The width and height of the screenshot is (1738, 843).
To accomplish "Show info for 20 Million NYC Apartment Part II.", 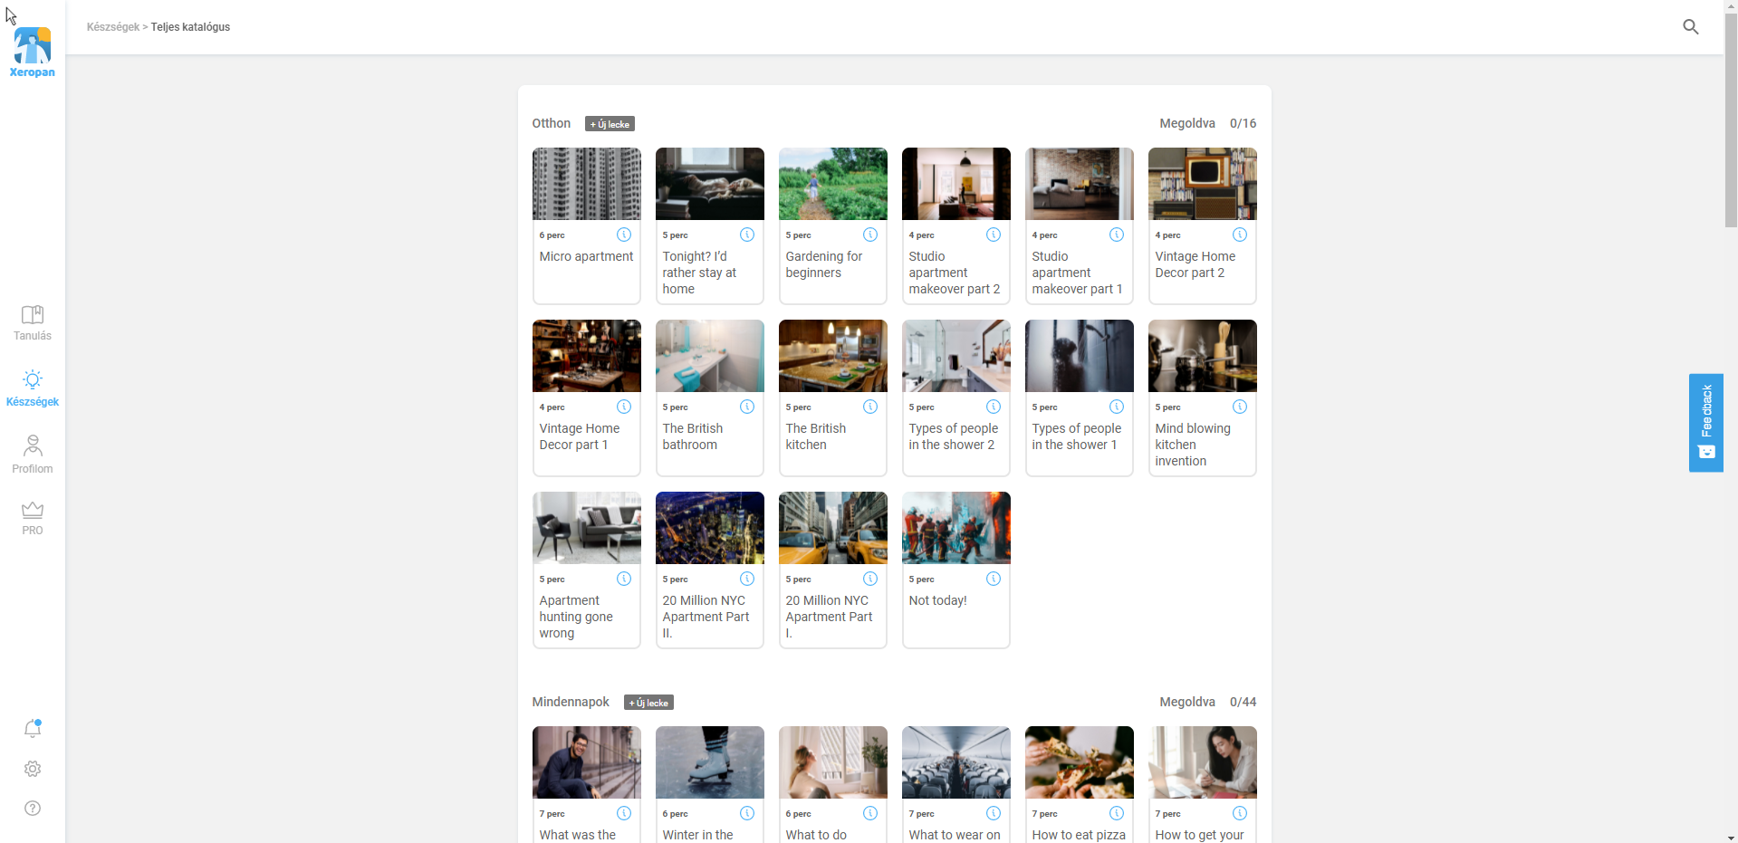I will (x=747, y=579).
